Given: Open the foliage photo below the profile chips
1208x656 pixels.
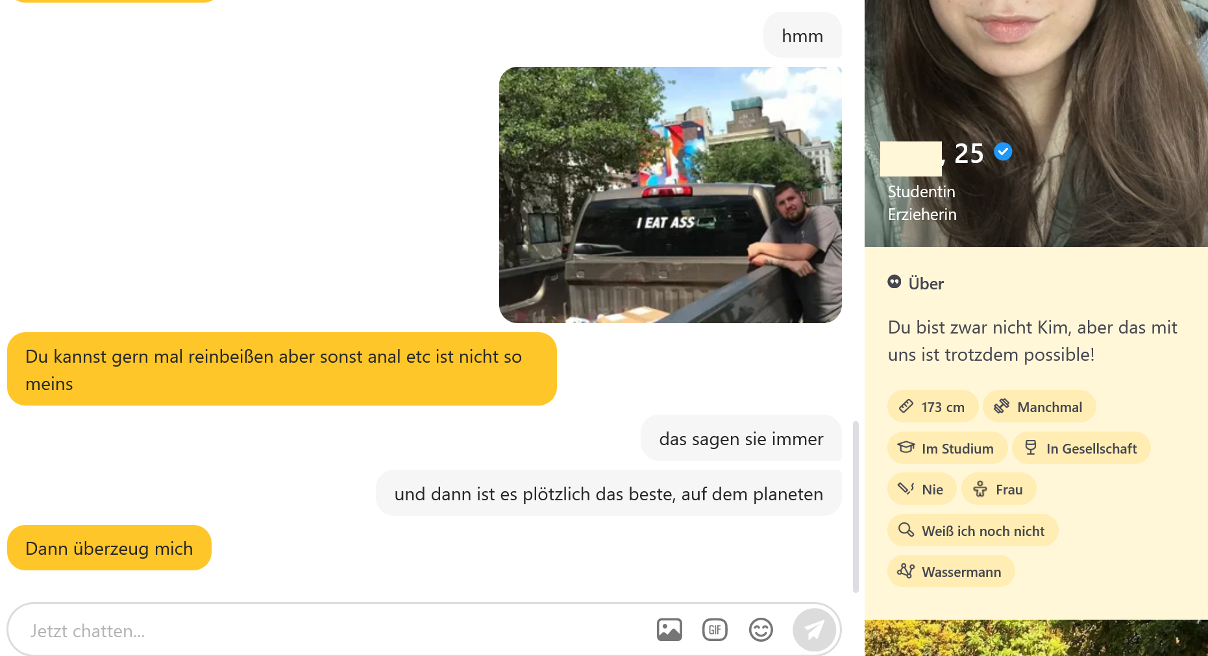Looking at the screenshot, I should (1036, 638).
